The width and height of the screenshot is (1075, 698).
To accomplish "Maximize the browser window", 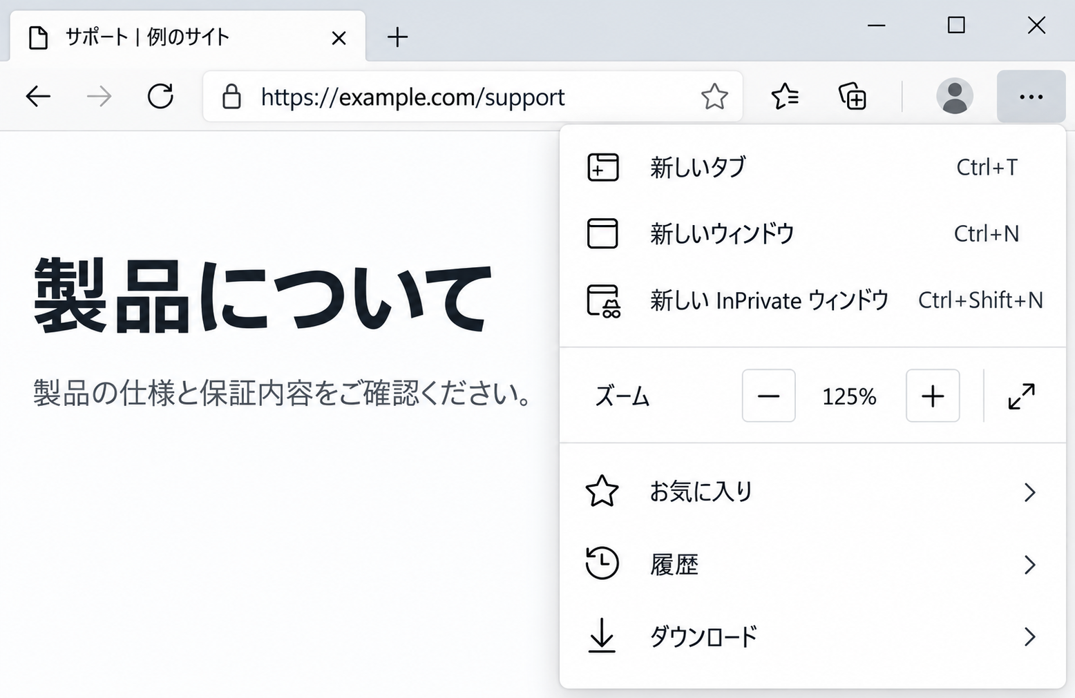I will (x=956, y=26).
